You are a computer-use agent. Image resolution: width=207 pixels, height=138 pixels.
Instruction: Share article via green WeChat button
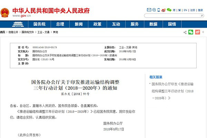[x=190, y=32]
